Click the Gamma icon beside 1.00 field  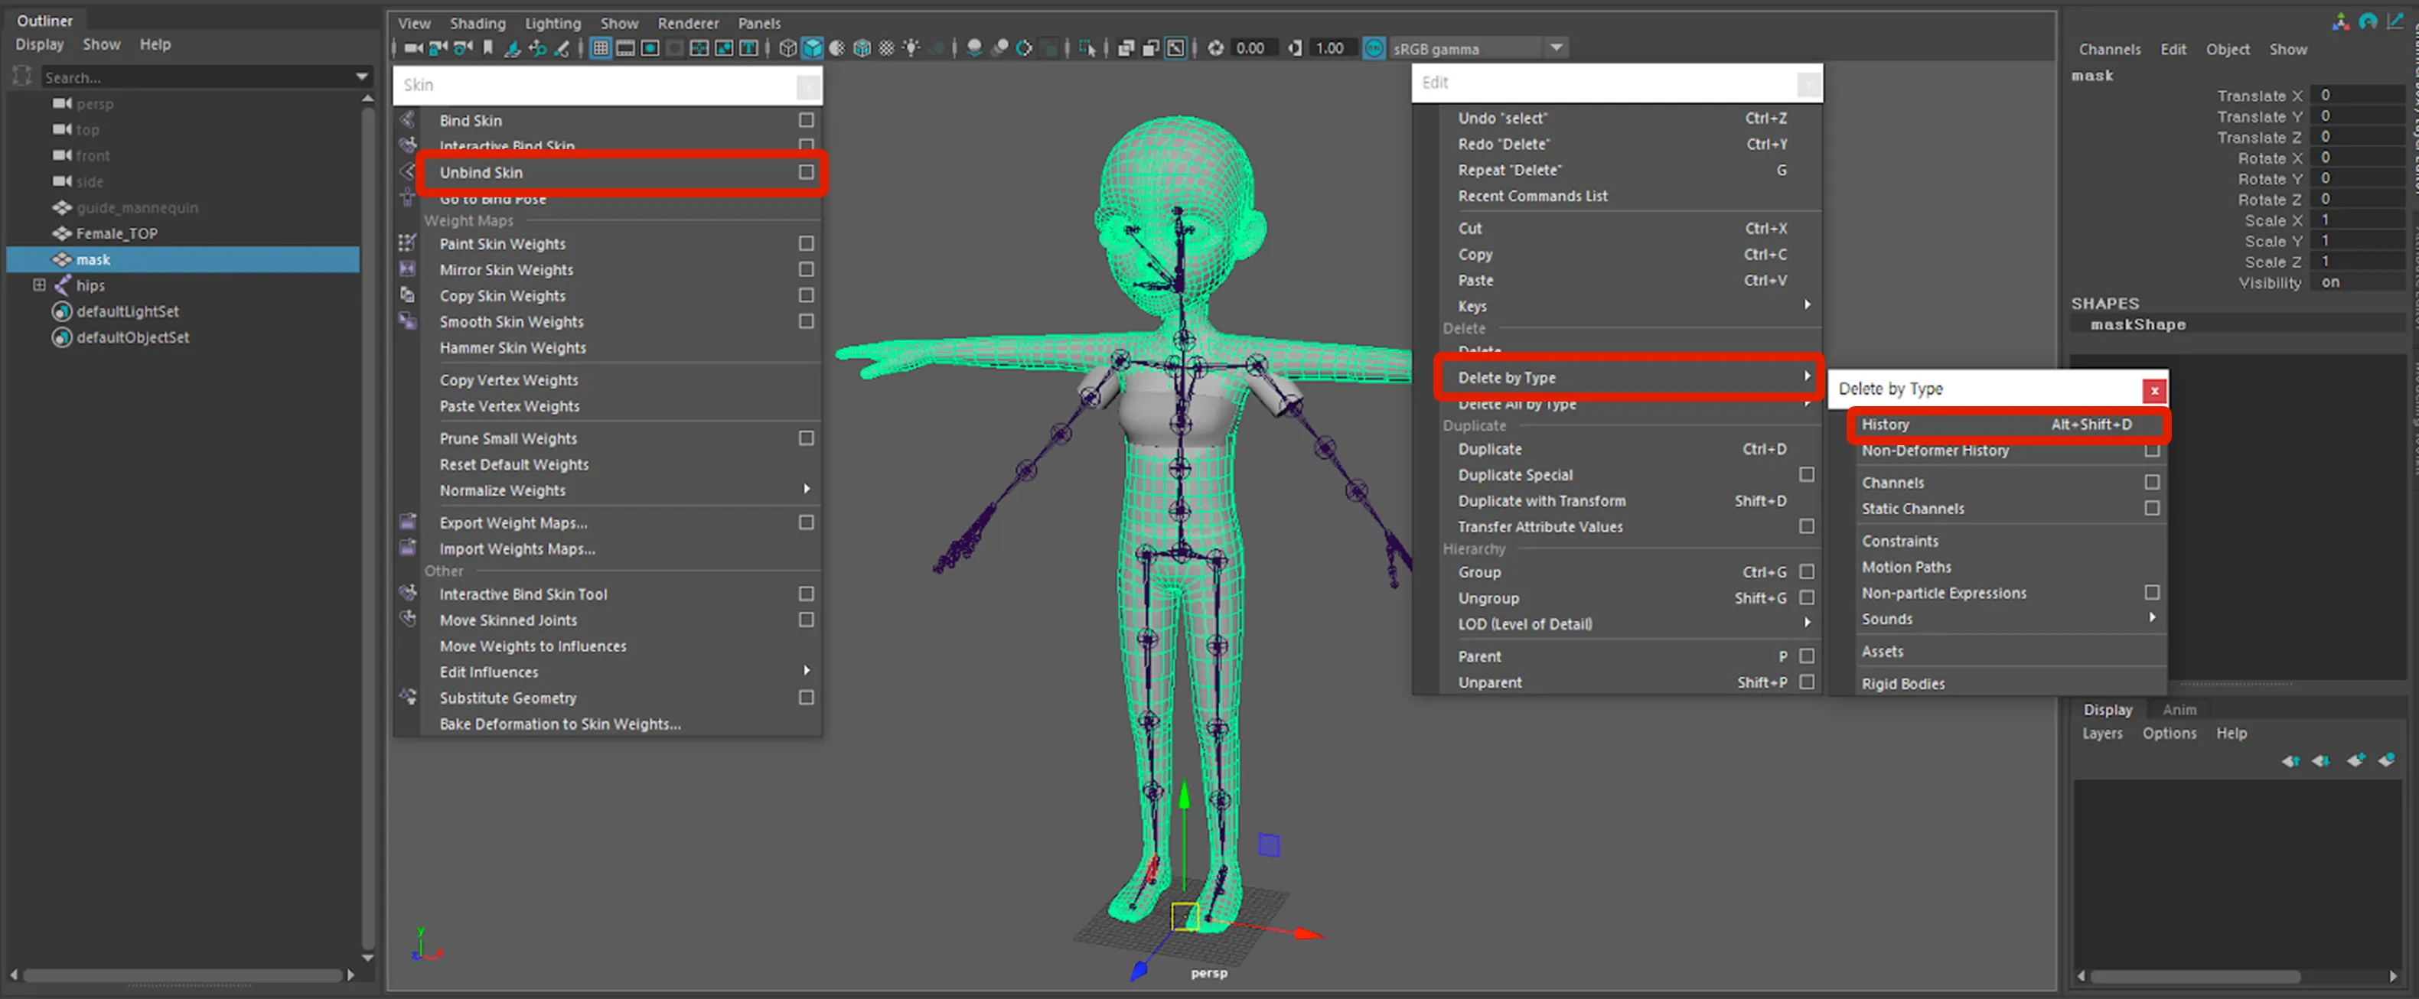pos(1295,48)
